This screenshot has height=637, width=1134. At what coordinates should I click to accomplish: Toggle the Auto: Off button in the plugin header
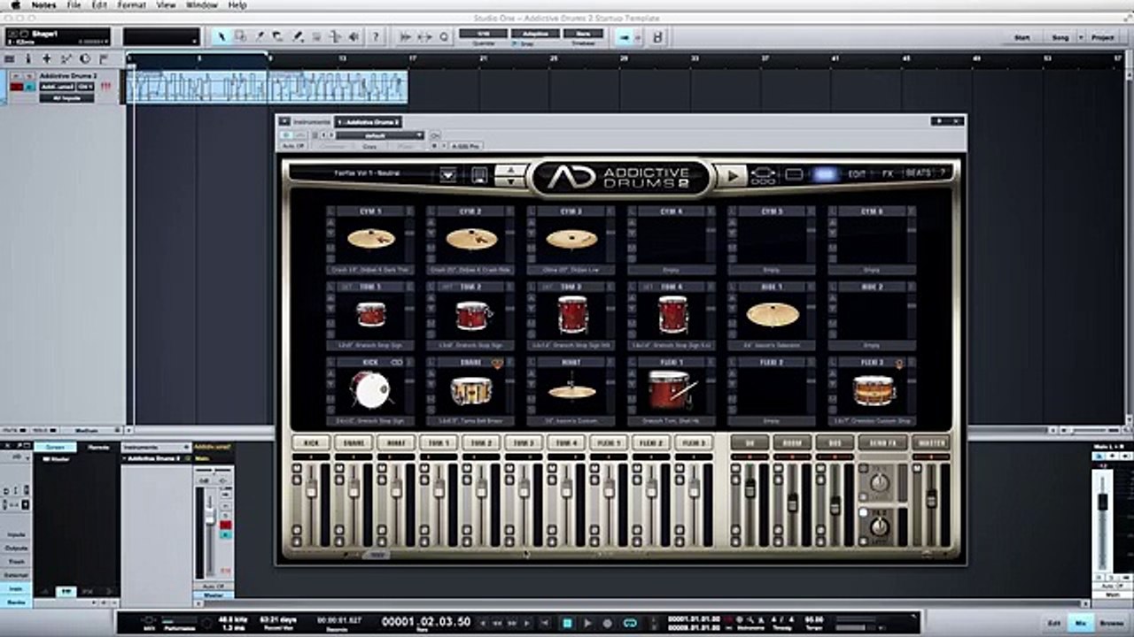tap(293, 145)
